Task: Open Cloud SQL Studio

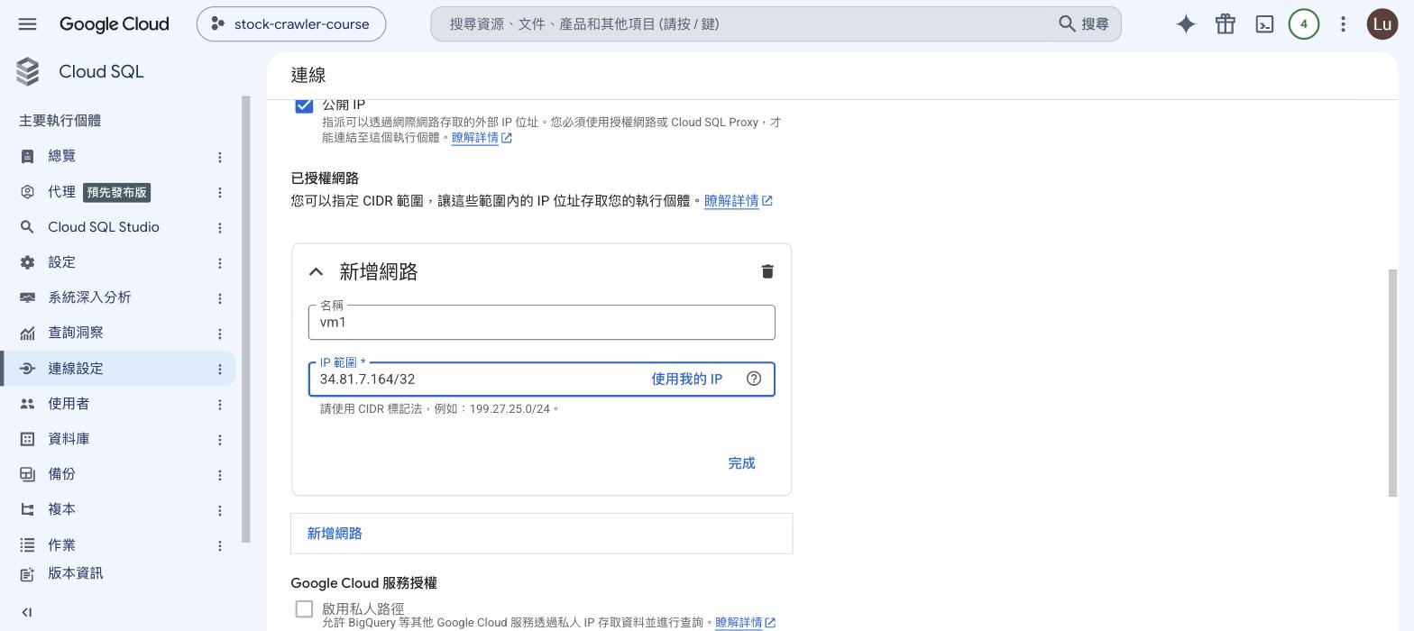Action: (x=104, y=227)
